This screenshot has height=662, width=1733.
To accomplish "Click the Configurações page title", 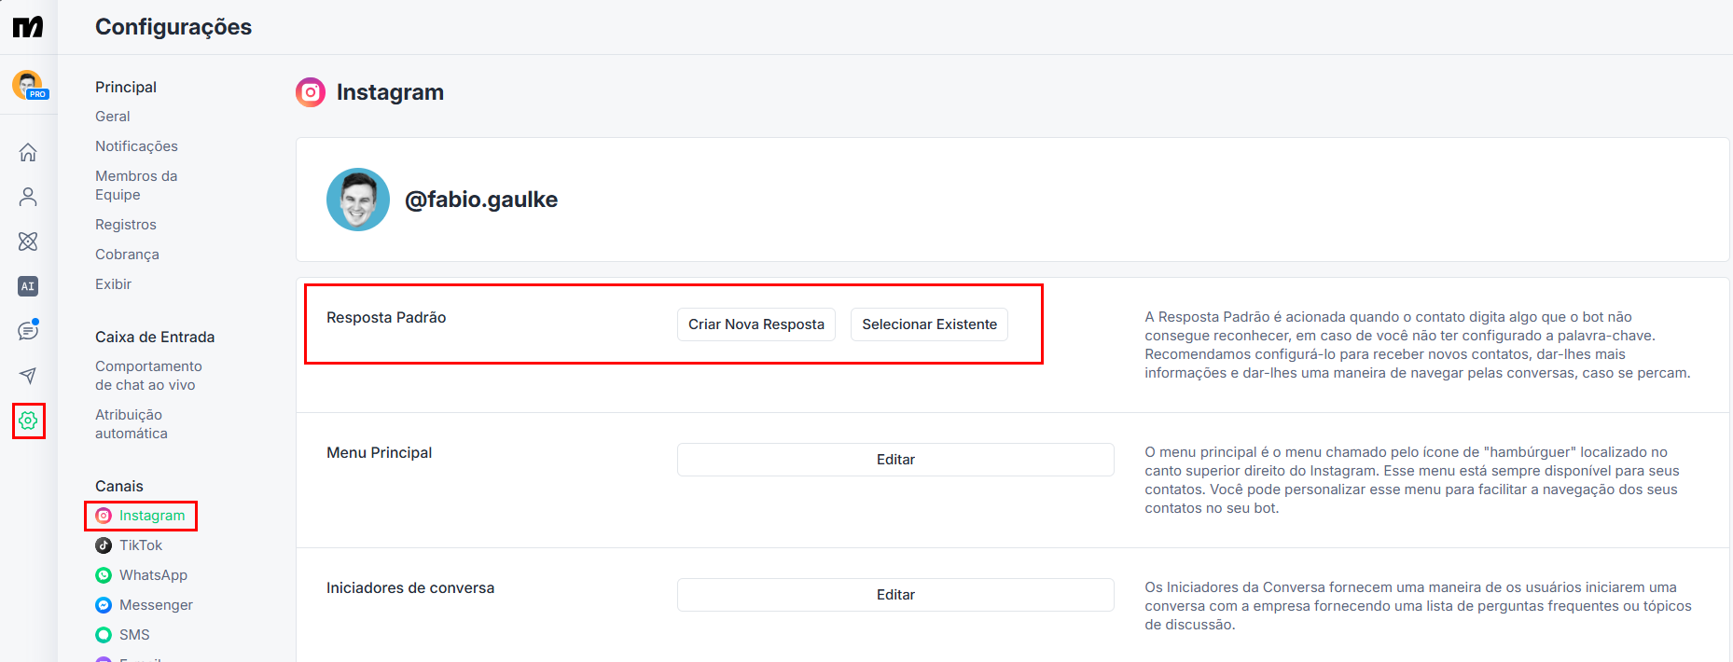I will (x=173, y=27).
